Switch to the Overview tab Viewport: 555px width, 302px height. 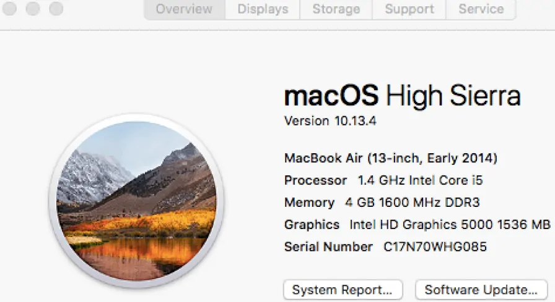(184, 9)
